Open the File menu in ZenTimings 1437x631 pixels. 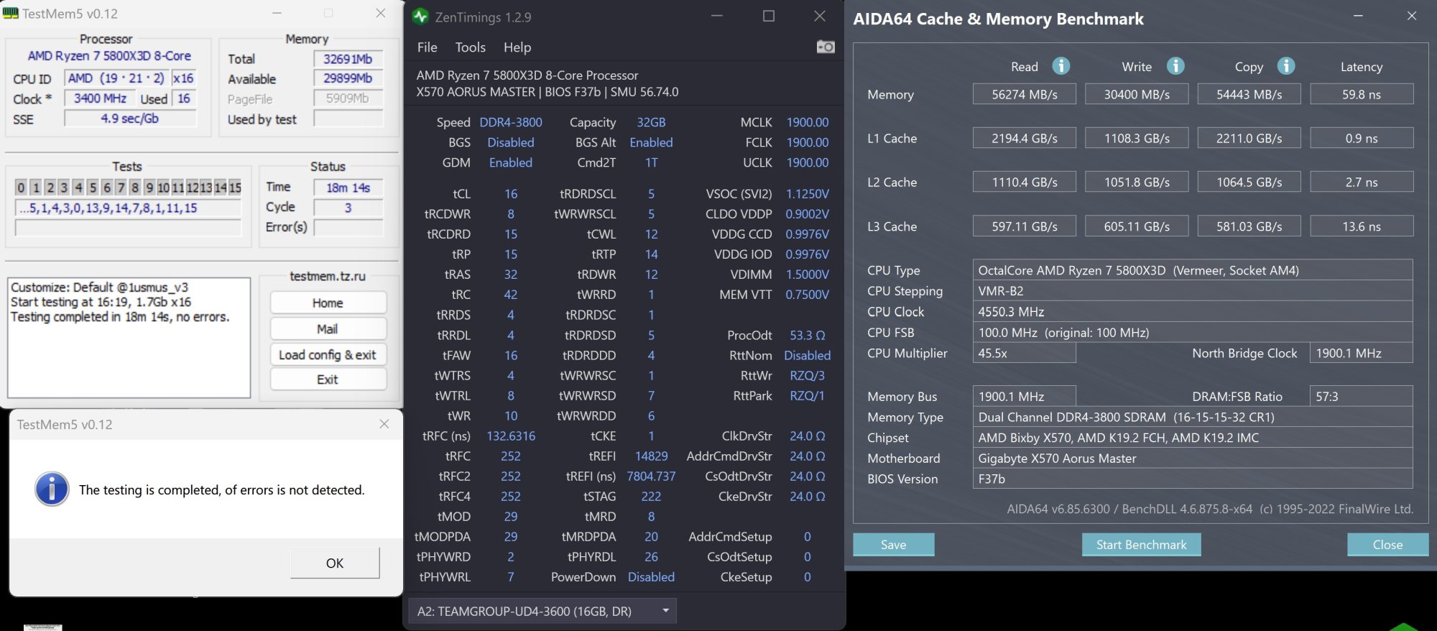coord(427,47)
